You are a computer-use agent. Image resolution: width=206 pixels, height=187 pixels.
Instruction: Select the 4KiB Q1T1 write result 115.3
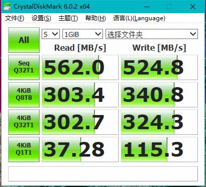(x=159, y=149)
